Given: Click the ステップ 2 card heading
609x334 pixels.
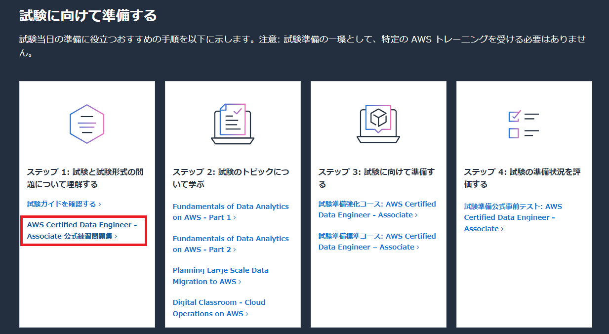Looking at the screenshot, I should coord(231,178).
